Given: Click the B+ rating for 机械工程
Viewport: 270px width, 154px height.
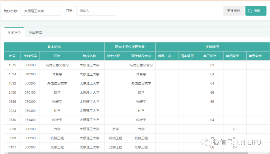Looking at the screenshot, I should [235, 138].
